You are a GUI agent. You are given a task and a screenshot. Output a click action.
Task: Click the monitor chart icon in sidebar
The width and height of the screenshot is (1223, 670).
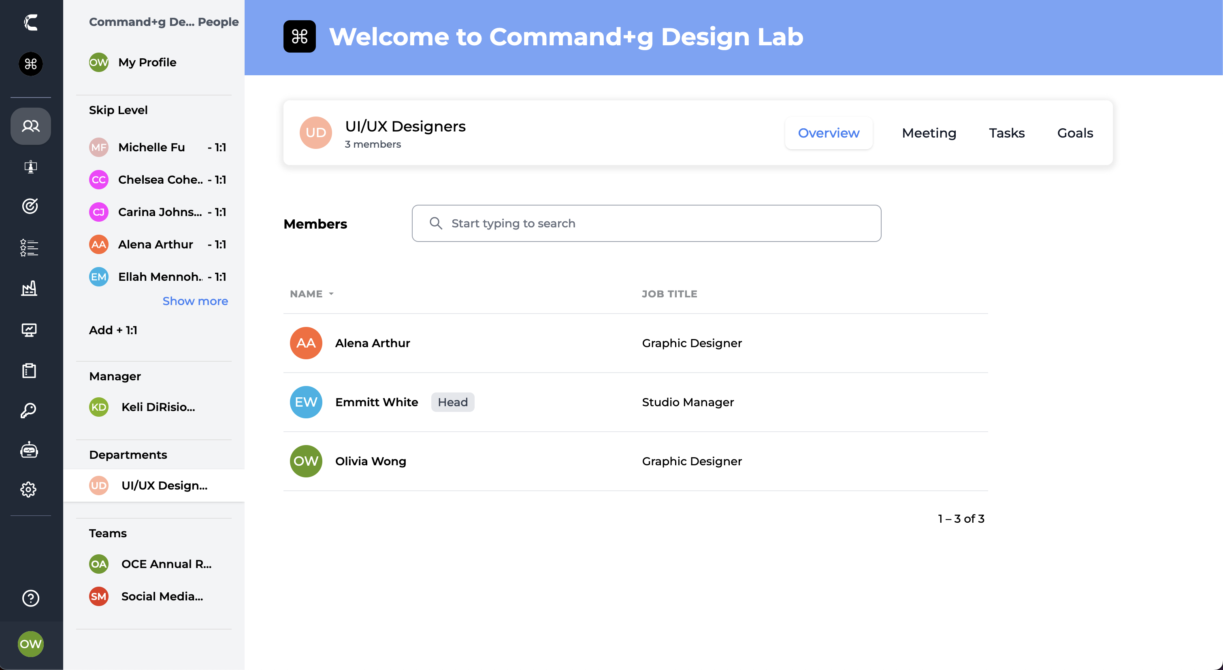coord(29,330)
